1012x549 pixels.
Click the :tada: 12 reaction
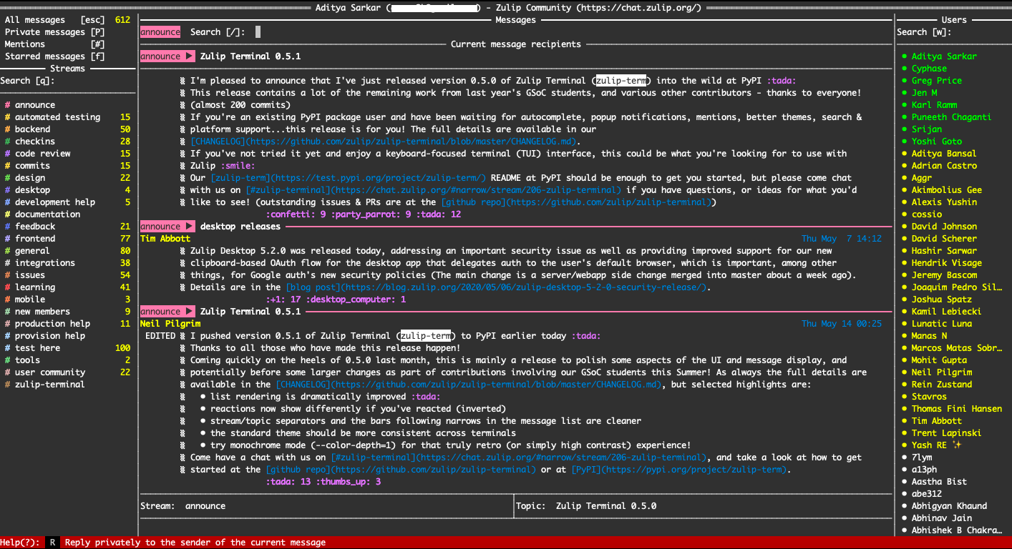[439, 214]
